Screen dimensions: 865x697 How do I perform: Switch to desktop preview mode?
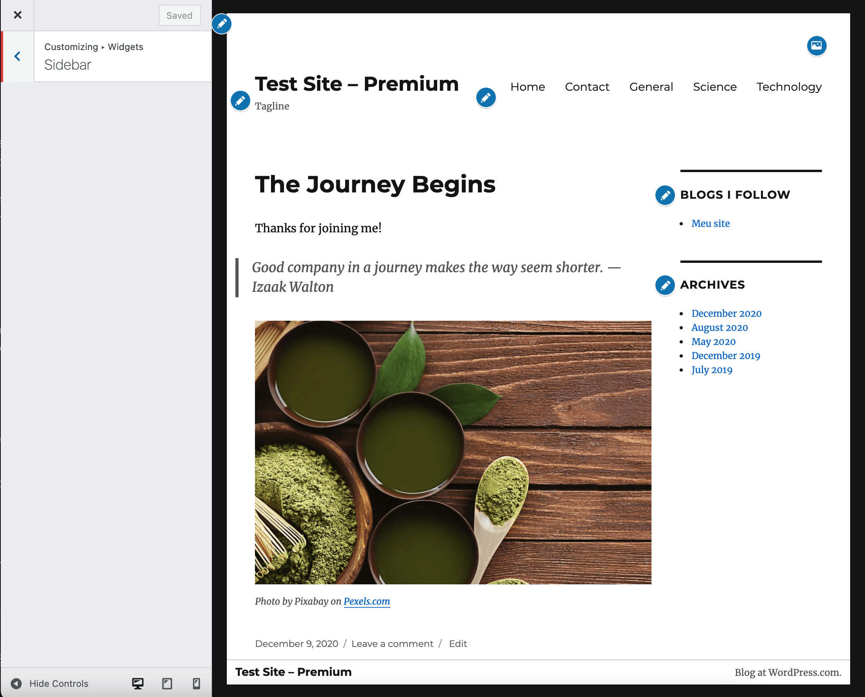[x=138, y=683]
